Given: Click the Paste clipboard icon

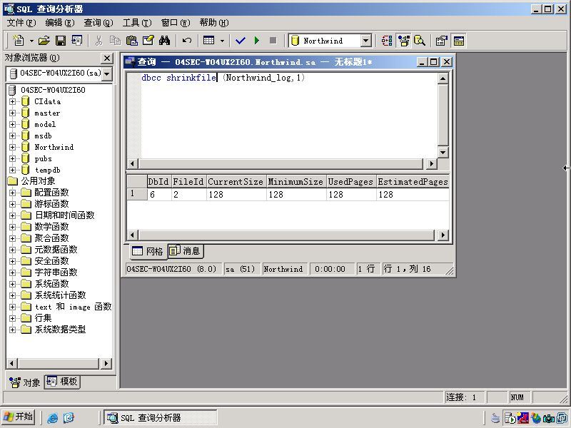Looking at the screenshot, I should pos(131,41).
